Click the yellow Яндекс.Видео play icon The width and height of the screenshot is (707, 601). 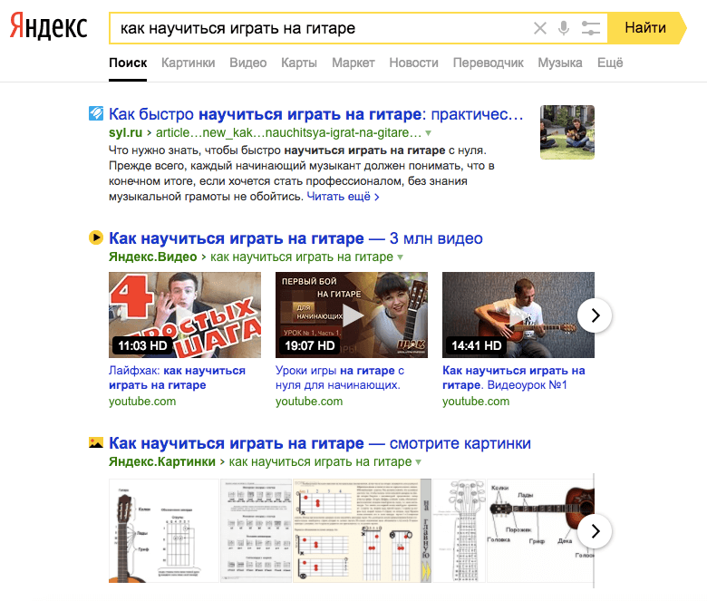pyautogui.click(x=95, y=238)
